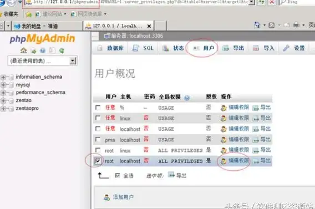Click the phpMyAdmin logo

click(42, 39)
